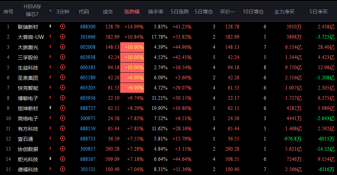The height and width of the screenshot is (175, 337).
Task: Sort by the 涨跌幅 column header
Action: pyautogui.click(x=132, y=12)
